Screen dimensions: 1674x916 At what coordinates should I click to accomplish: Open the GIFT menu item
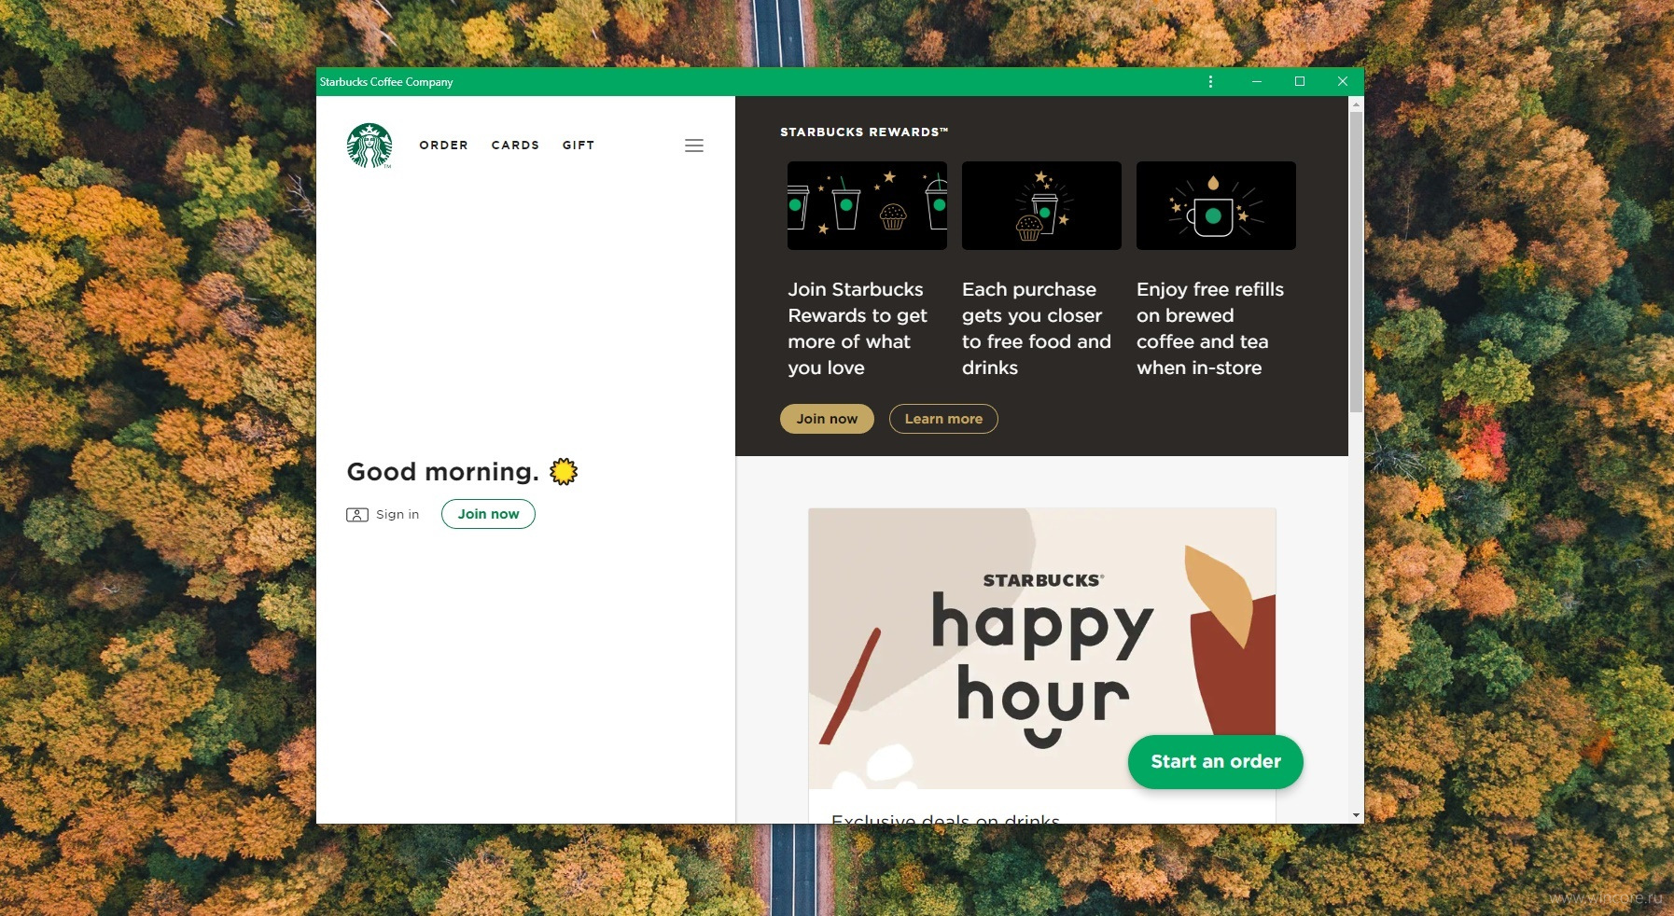[578, 146]
